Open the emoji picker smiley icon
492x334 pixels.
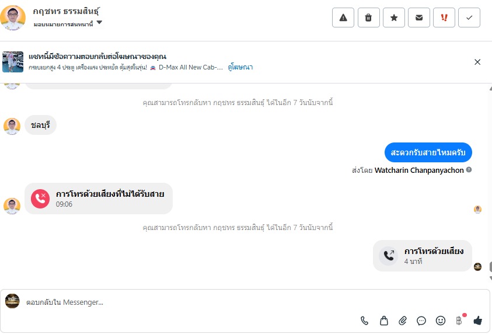pos(441,320)
